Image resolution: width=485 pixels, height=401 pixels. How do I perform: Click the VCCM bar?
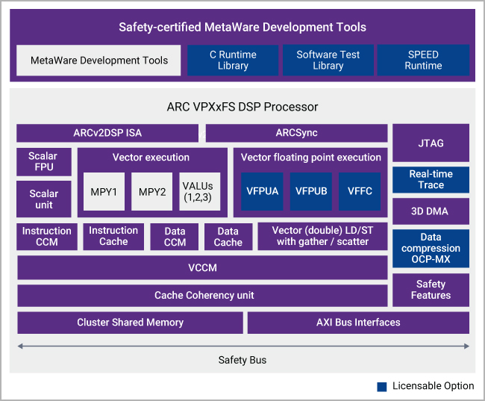point(203,267)
